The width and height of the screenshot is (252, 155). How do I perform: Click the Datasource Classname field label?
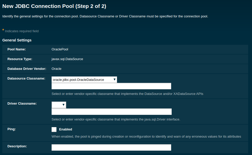point(26,79)
